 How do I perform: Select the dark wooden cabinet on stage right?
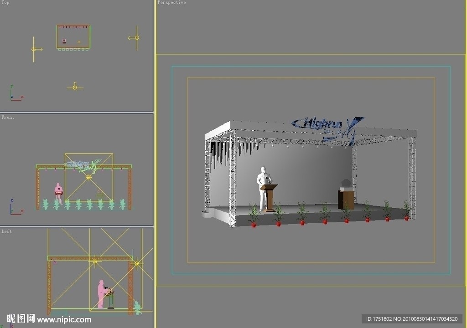click(347, 199)
